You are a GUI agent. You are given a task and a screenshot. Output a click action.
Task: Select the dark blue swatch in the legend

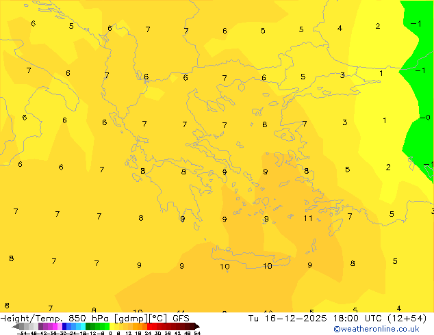pos(64,326)
